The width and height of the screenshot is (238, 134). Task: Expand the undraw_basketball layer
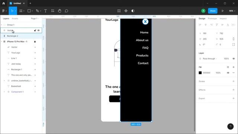coord(4,81)
